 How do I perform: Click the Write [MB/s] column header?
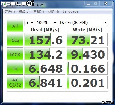[x=87, y=30]
